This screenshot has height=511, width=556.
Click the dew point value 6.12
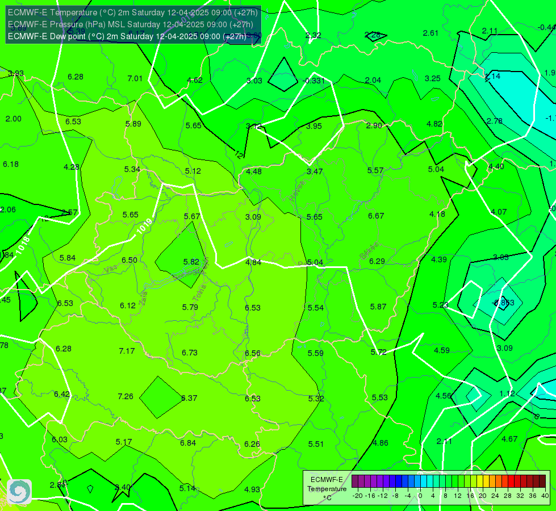coord(128,305)
